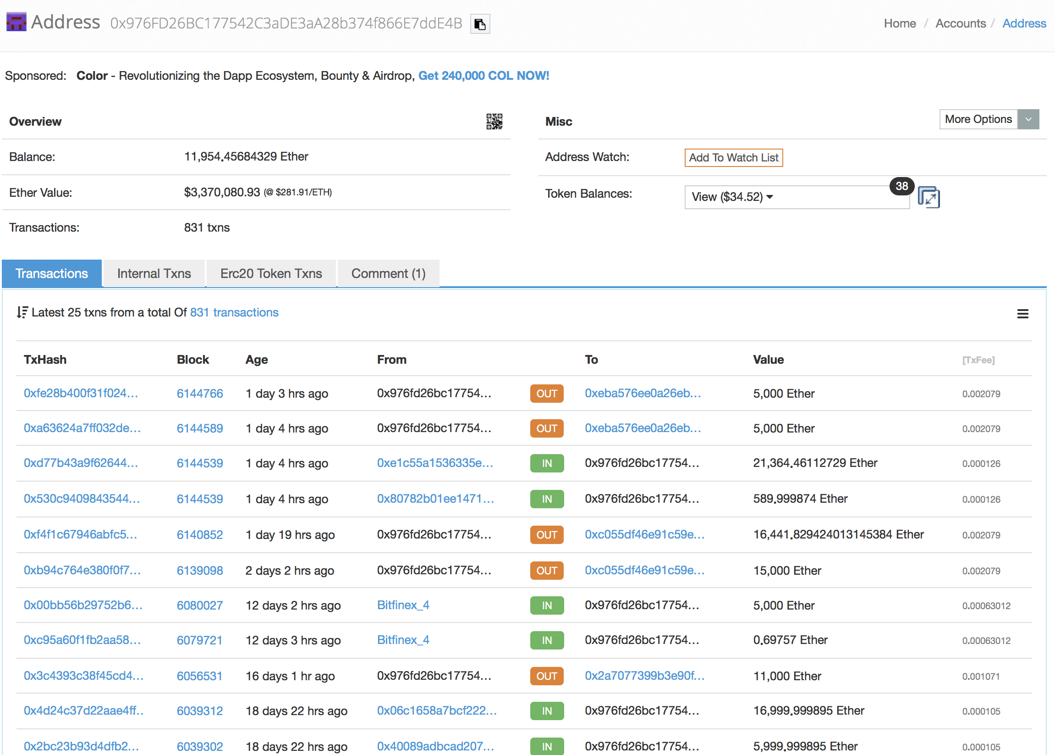The width and height of the screenshot is (1055, 755).
Task: Open block 6144766
Action: point(200,393)
